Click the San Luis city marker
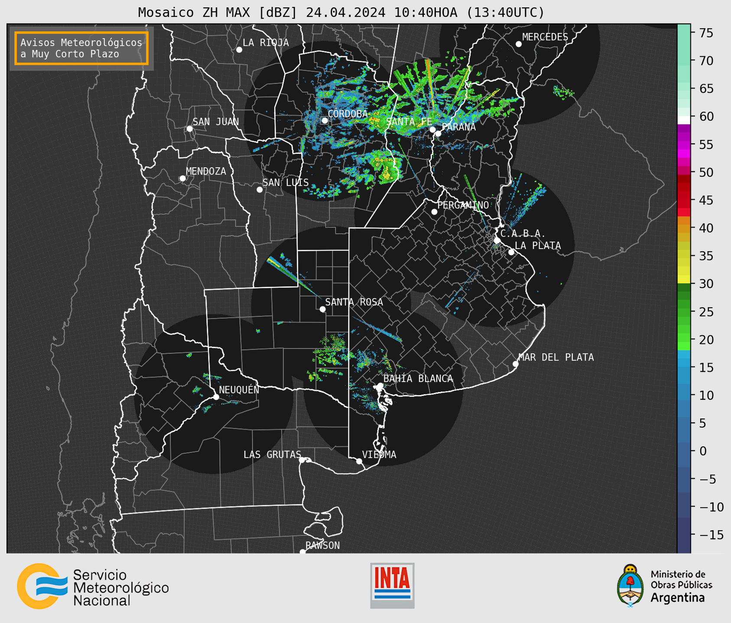The height and width of the screenshot is (623, 731). [260, 190]
